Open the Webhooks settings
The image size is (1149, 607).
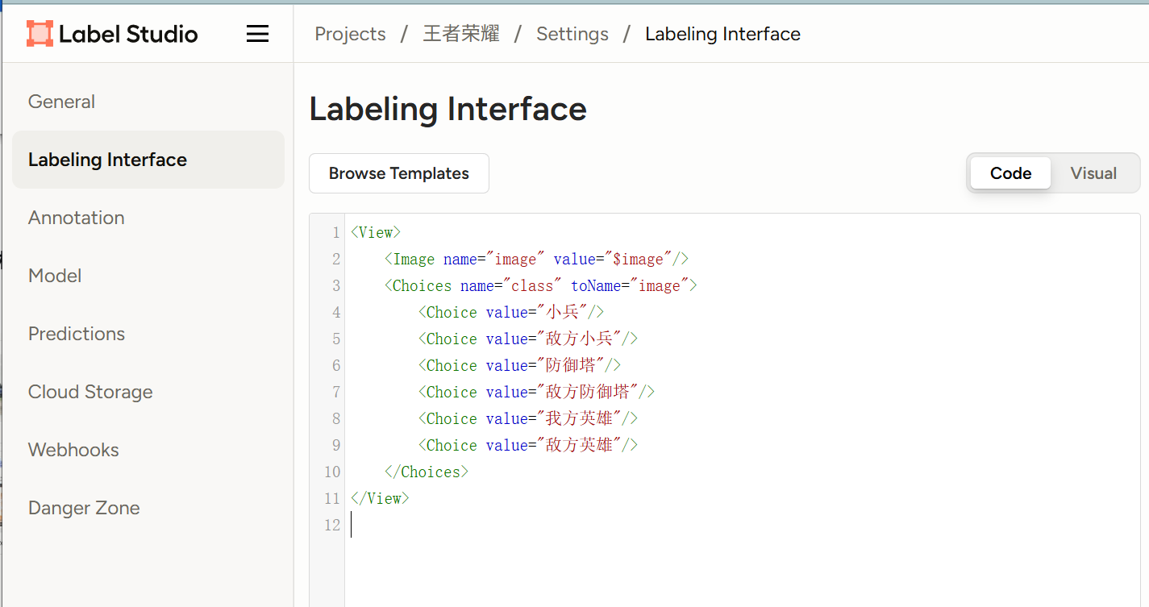73,450
